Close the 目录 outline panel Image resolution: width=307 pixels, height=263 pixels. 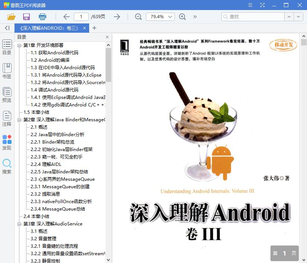107,37
